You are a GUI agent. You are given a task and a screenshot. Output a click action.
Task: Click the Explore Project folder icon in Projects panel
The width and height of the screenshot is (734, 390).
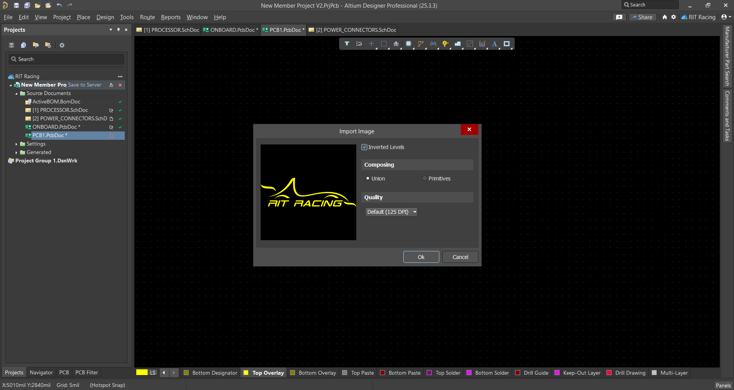click(36, 45)
